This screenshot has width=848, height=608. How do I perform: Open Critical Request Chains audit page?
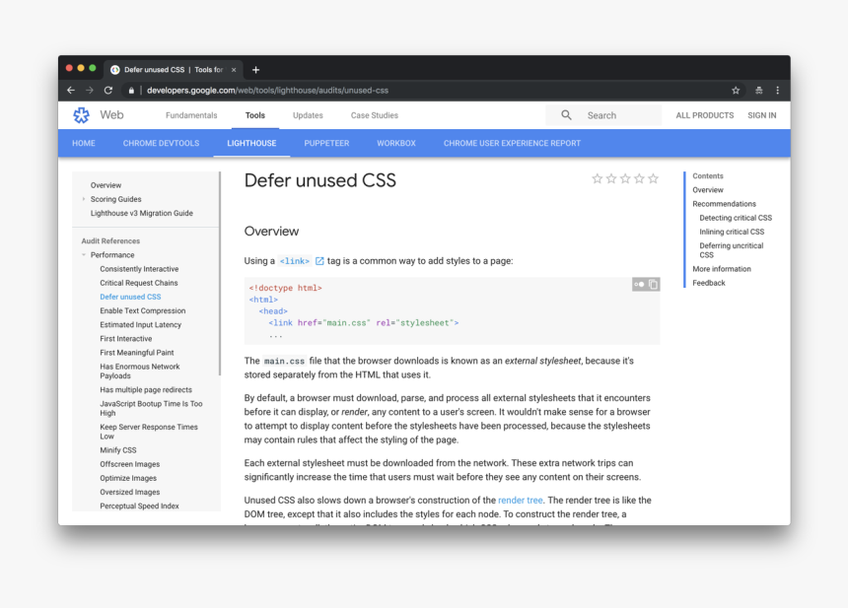138,283
